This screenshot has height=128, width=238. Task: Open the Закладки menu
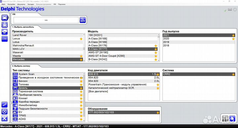pos(31,4)
